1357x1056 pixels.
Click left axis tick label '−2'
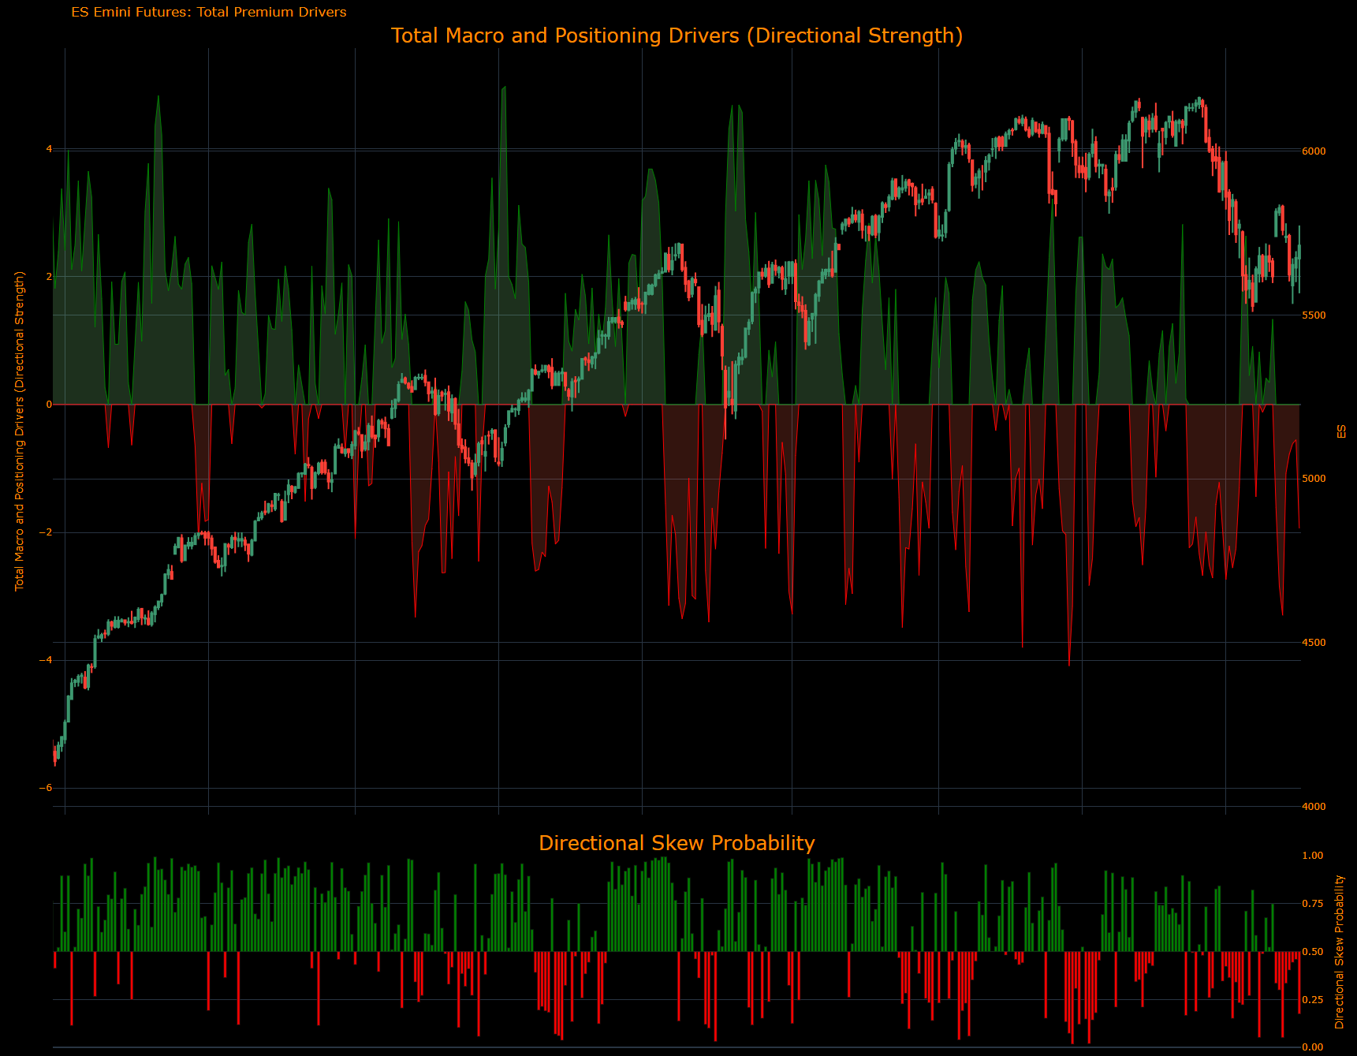pyautogui.click(x=46, y=532)
